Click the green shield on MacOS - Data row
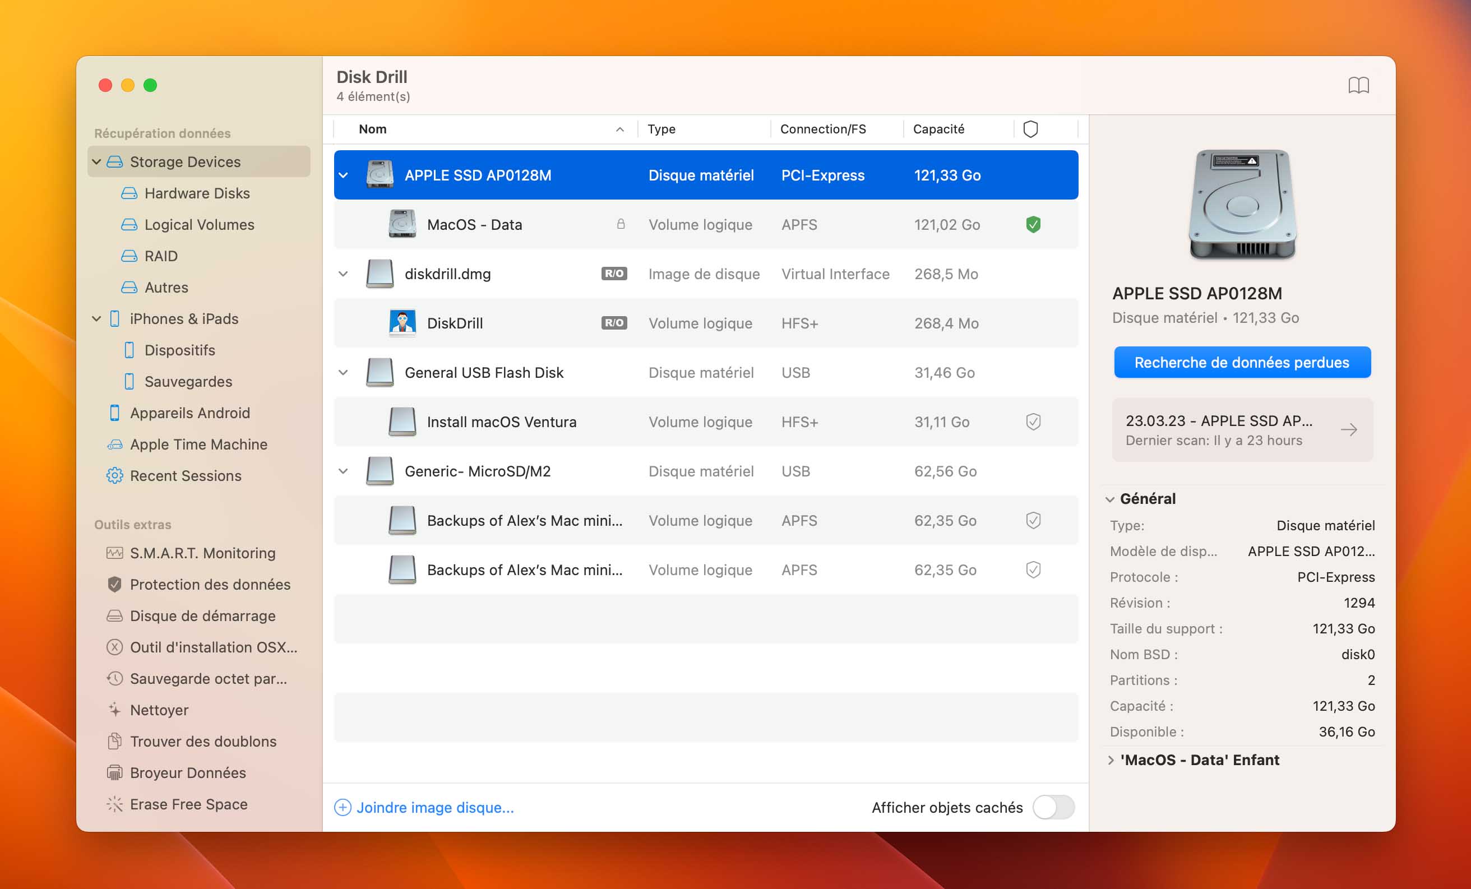The image size is (1471, 889). click(1033, 224)
